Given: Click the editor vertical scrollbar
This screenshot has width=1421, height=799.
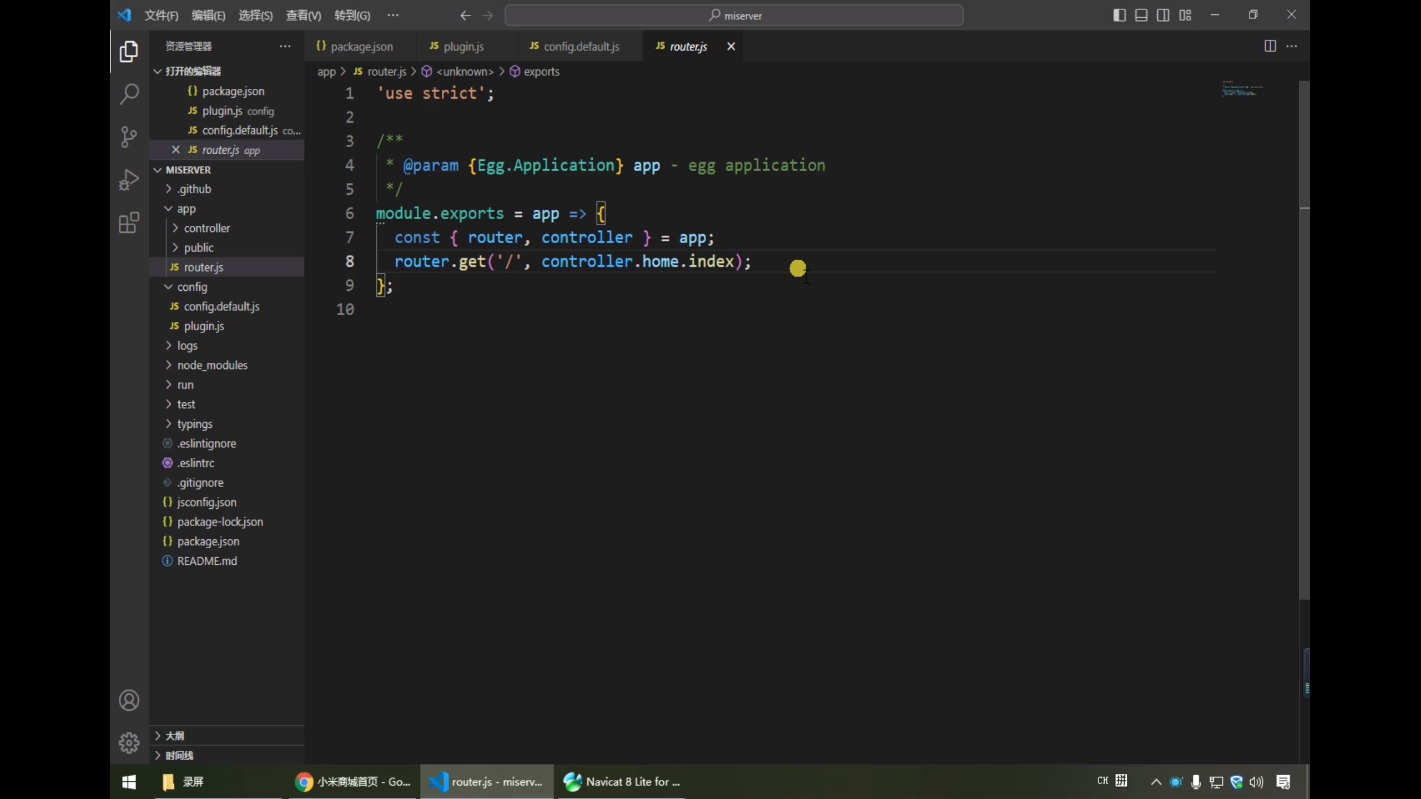Looking at the screenshot, I should click(1304, 333).
